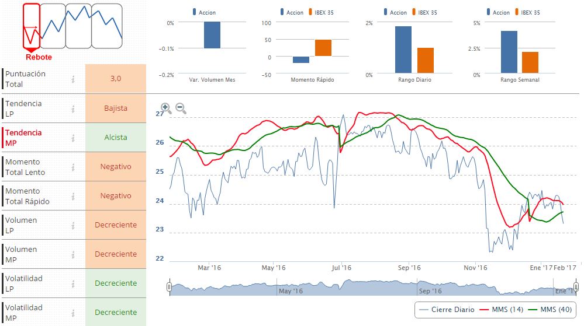Toggle MMS (14) series in legend
Image resolution: width=584 pixels, height=326 pixels.
(502, 310)
